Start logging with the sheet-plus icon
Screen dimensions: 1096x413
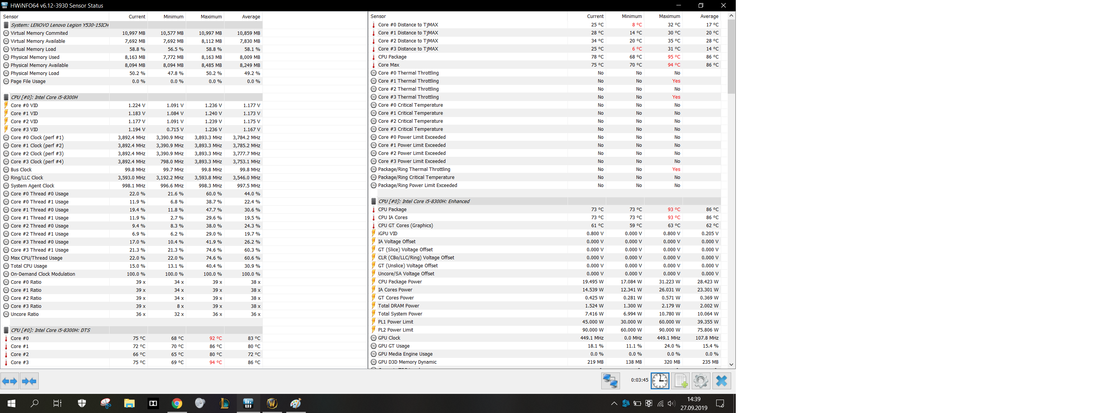680,381
